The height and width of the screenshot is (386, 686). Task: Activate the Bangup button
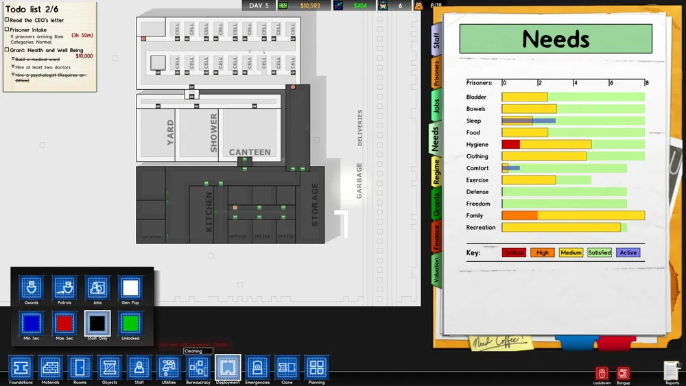623,374
